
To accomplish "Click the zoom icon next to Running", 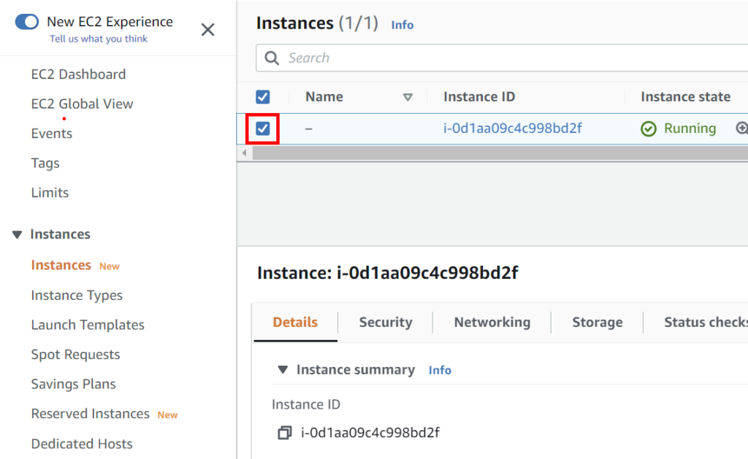I will tap(742, 128).
